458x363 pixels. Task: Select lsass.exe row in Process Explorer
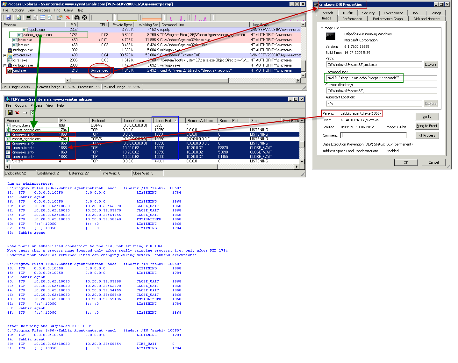[151, 40]
